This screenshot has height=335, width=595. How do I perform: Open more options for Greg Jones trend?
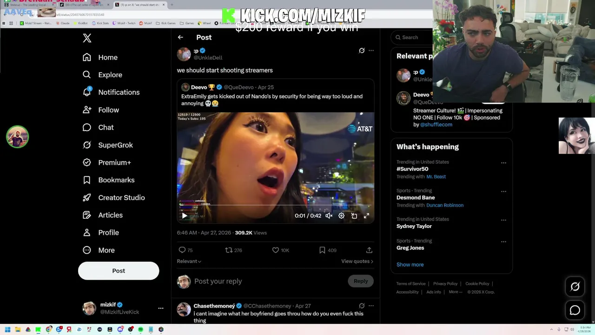(x=503, y=241)
